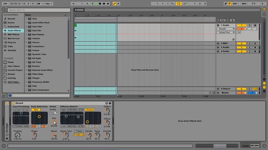This screenshot has height=150, width=268.
Task: Expand the Beat Repeat folder
Action: [x=26, y=35]
